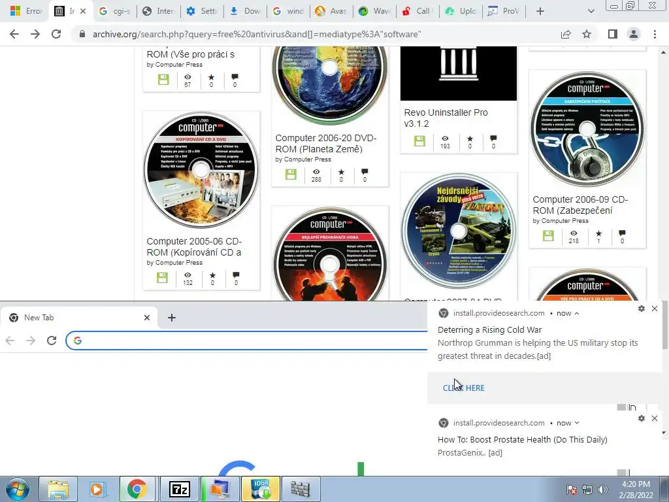Switch to the Settings tab
Image resolution: width=669 pixels, height=502 pixels.
pos(203,11)
